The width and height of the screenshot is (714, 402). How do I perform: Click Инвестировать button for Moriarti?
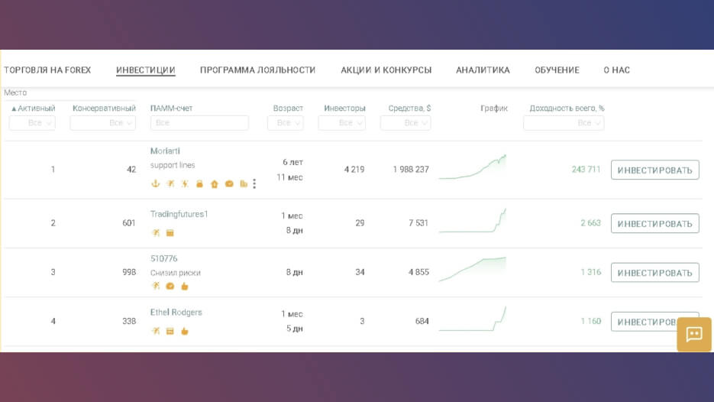point(654,170)
